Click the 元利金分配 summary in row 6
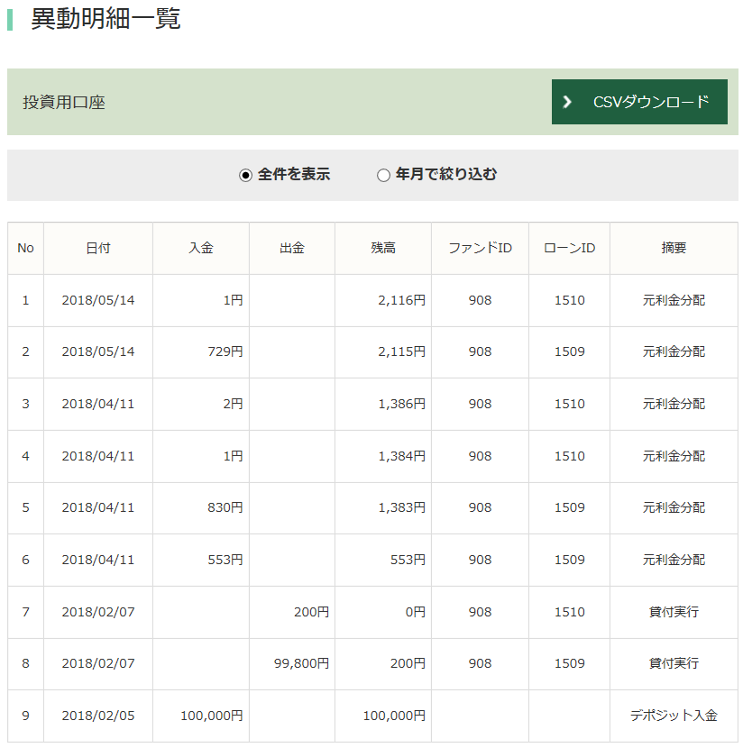 pyautogui.click(x=674, y=560)
